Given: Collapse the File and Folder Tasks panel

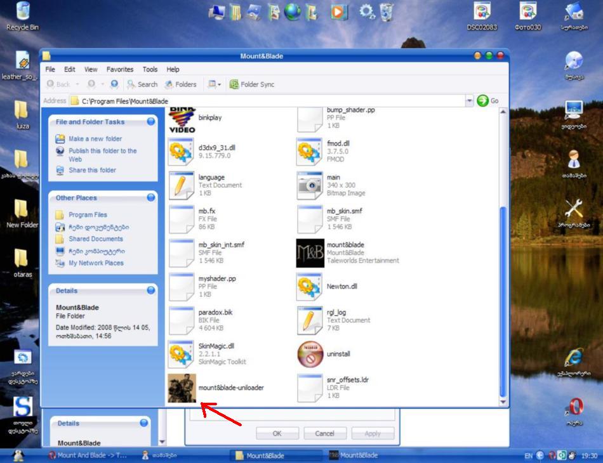Looking at the screenshot, I should pos(150,122).
